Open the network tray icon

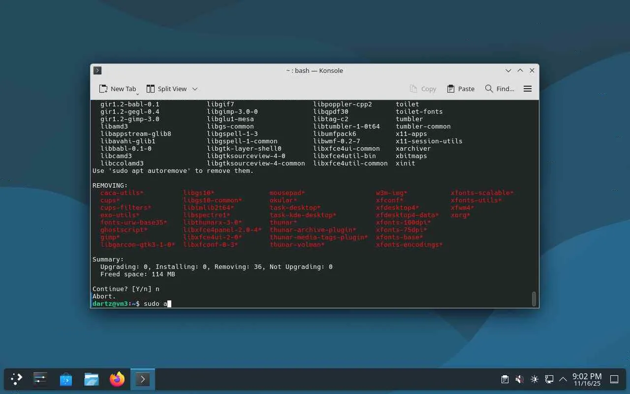pos(549,379)
